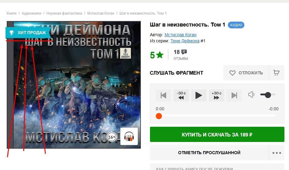The height and width of the screenshot is (170, 289).
Task: Open the 18 reviews comments icon
Action: (x=184, y=52)
